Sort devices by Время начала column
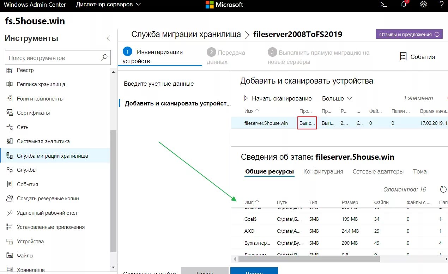Viewport: 448px width, 274px height. pyautogui.click(x=434, y=111)
